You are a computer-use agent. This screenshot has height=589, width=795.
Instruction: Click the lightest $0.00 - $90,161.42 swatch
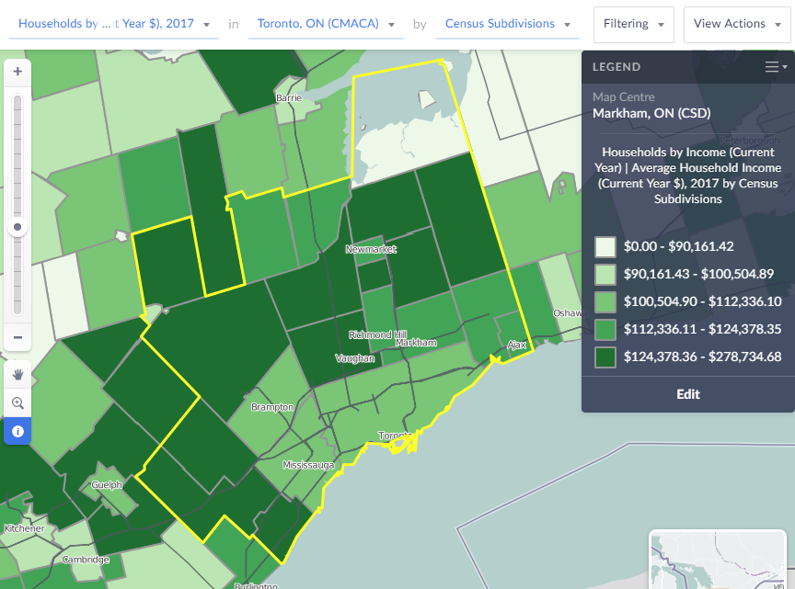tap(605, 246)
